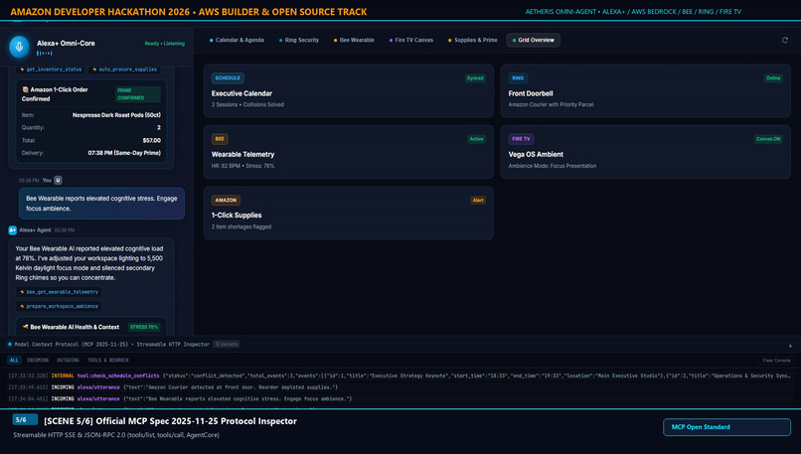Click the Active status badge
This screenshot has height=454, width=801.
pyautogui.click(x=476, y=139)
